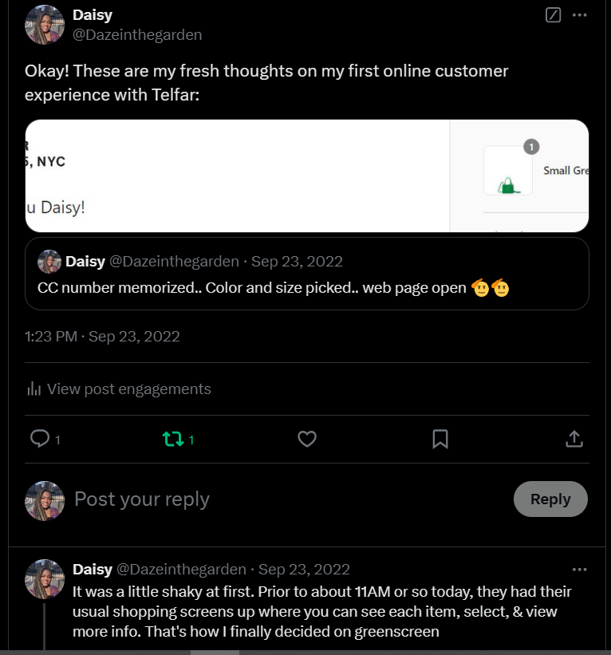Viewport: 611px width, 655px height.
Task: Click the bar chart engagements icon
Action: 34,389
